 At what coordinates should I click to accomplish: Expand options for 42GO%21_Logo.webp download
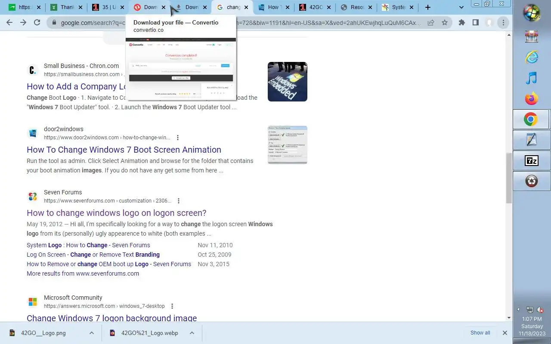[x=192, y=333]
